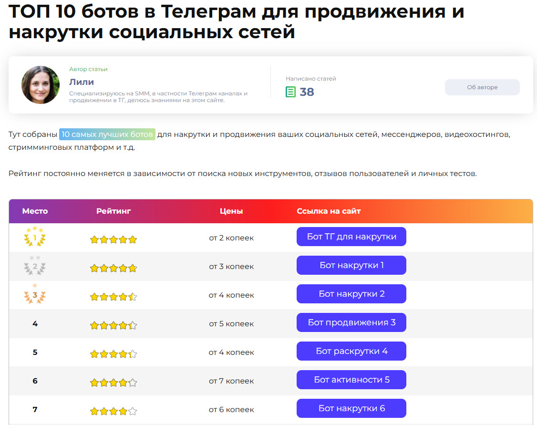This screenshot has height=425, width=537.
Task: Open 'Бот накрутки 1' button
Action: 351,265
